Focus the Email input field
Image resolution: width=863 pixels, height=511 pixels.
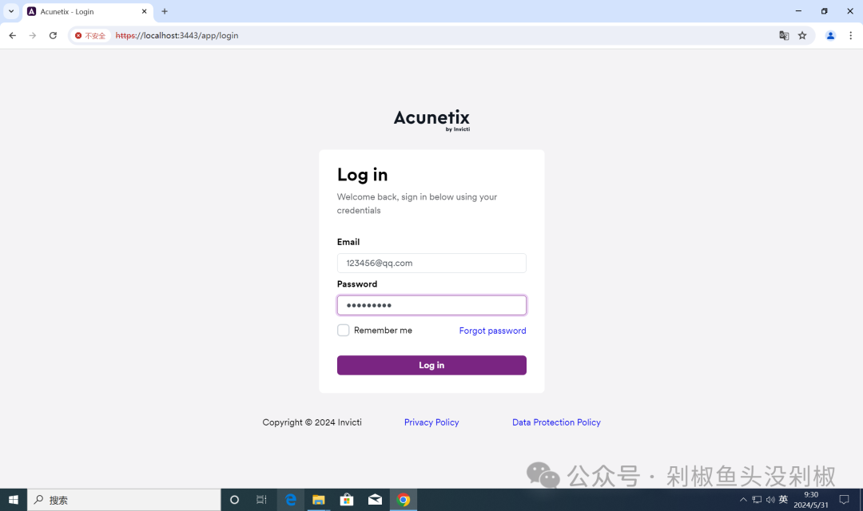431,263
